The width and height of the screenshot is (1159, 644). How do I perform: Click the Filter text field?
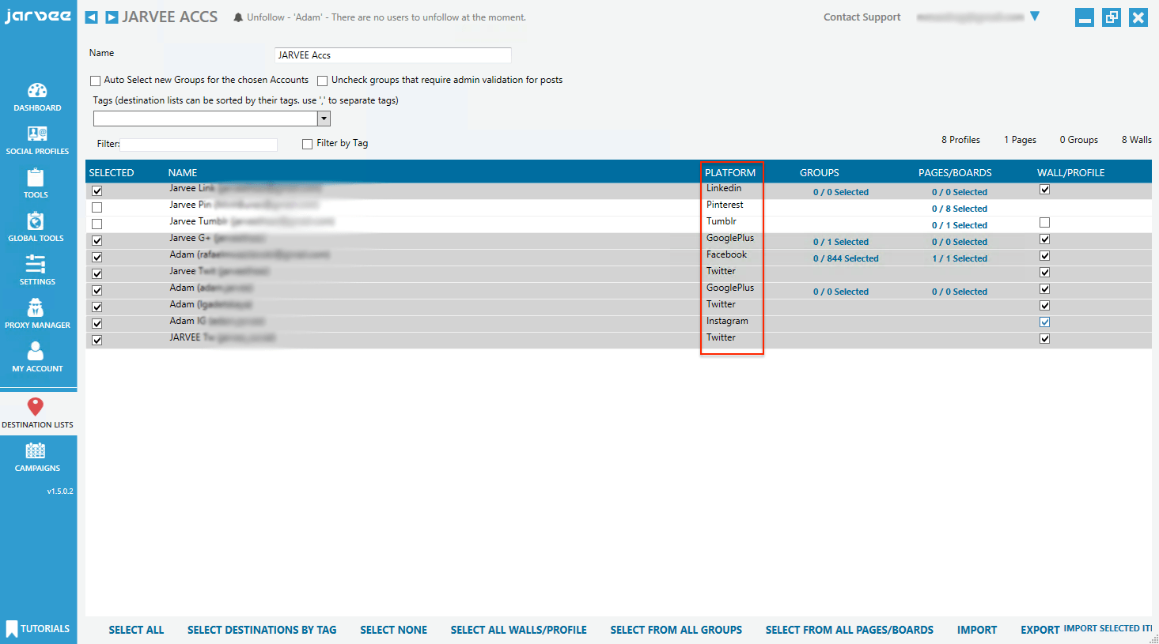click(x=199, y=145)
